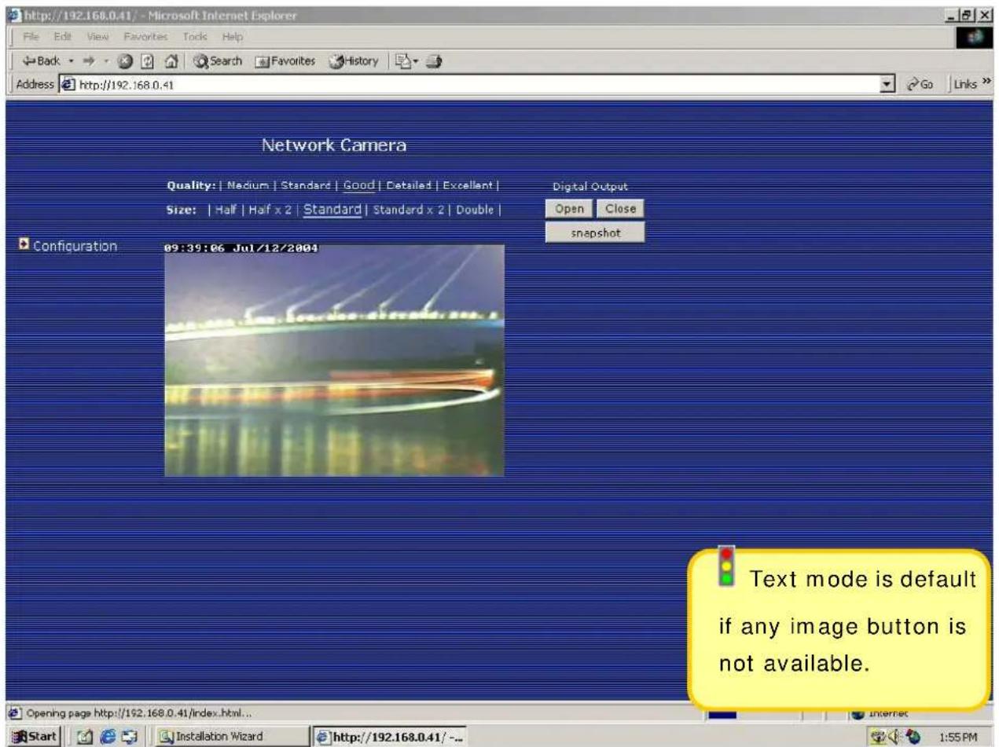
Task: Set Size to Half x 2
Action: (270, 210)
